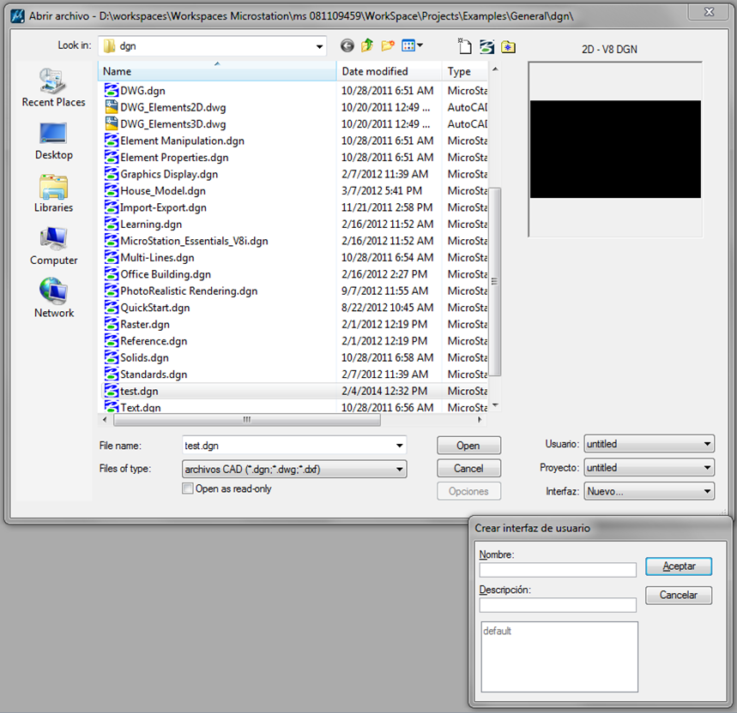Screen dimensions: 737x713
Task: Go back to the previous folder
Action: [x=347, y=45]
